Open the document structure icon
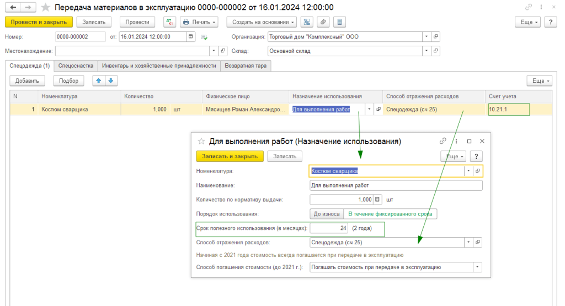Screen dimensions: 565x306 point(306,22)
